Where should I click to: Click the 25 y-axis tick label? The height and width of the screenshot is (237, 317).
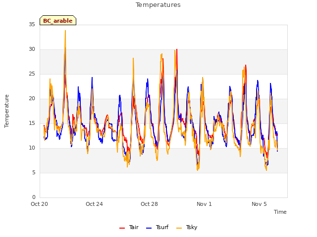point(32,74)
